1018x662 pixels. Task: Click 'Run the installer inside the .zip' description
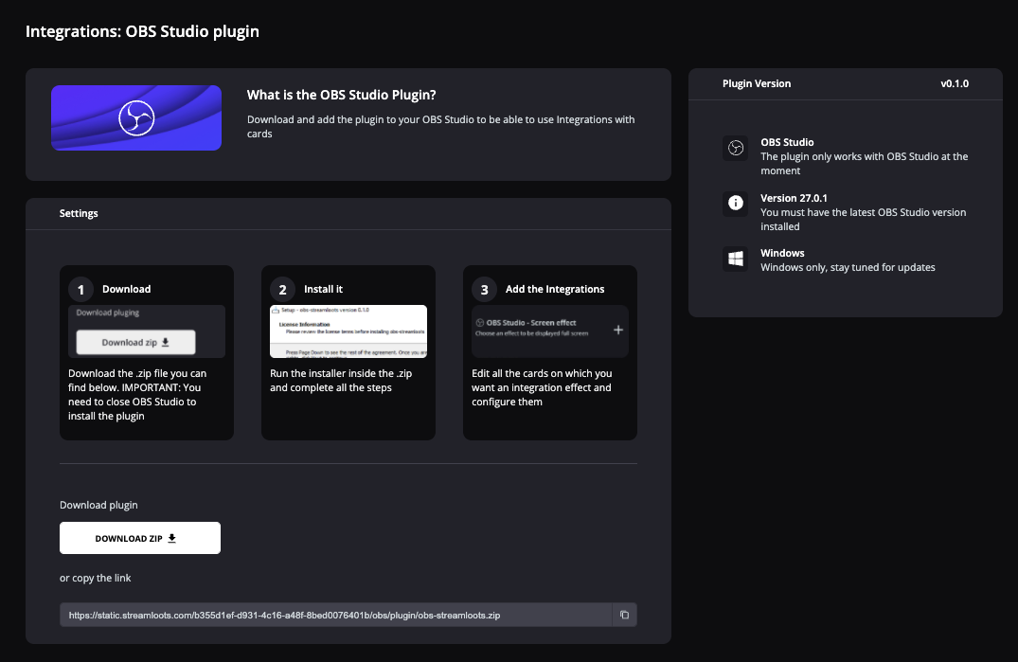(x=341, y=381)
